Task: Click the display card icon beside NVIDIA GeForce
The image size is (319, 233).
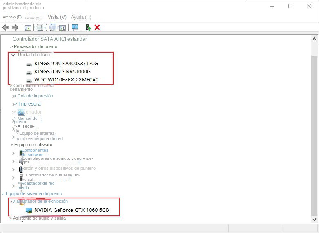Action: point(29,211)
